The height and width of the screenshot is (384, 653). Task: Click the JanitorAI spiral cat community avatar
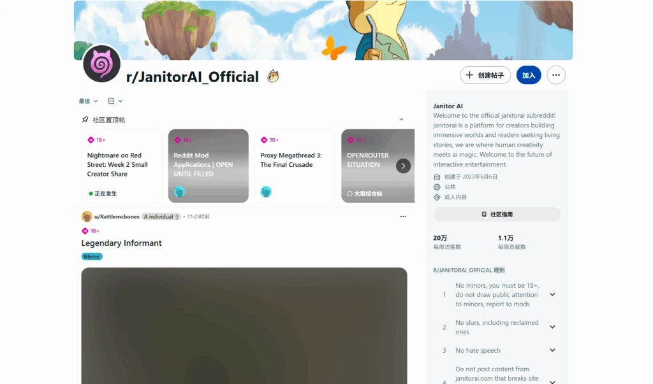point(101,64)
